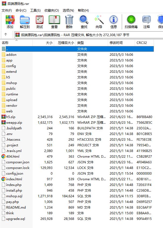
Task: Open the 命令(C) menu
Action: coord(21,11)
